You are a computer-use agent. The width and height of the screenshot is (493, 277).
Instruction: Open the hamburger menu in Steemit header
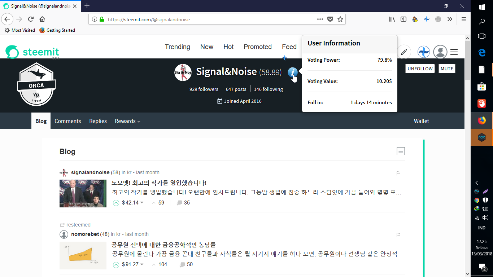(454, 52)
